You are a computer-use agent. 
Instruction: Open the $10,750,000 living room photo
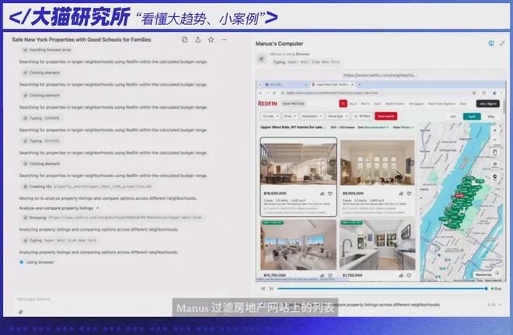pyautogui.click(x=298, y=245)
